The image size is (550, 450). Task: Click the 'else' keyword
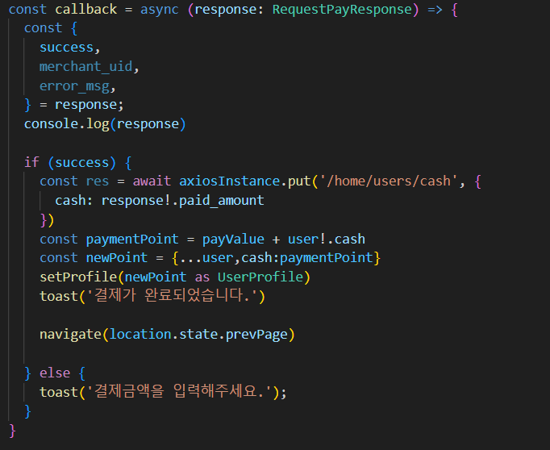55,373
